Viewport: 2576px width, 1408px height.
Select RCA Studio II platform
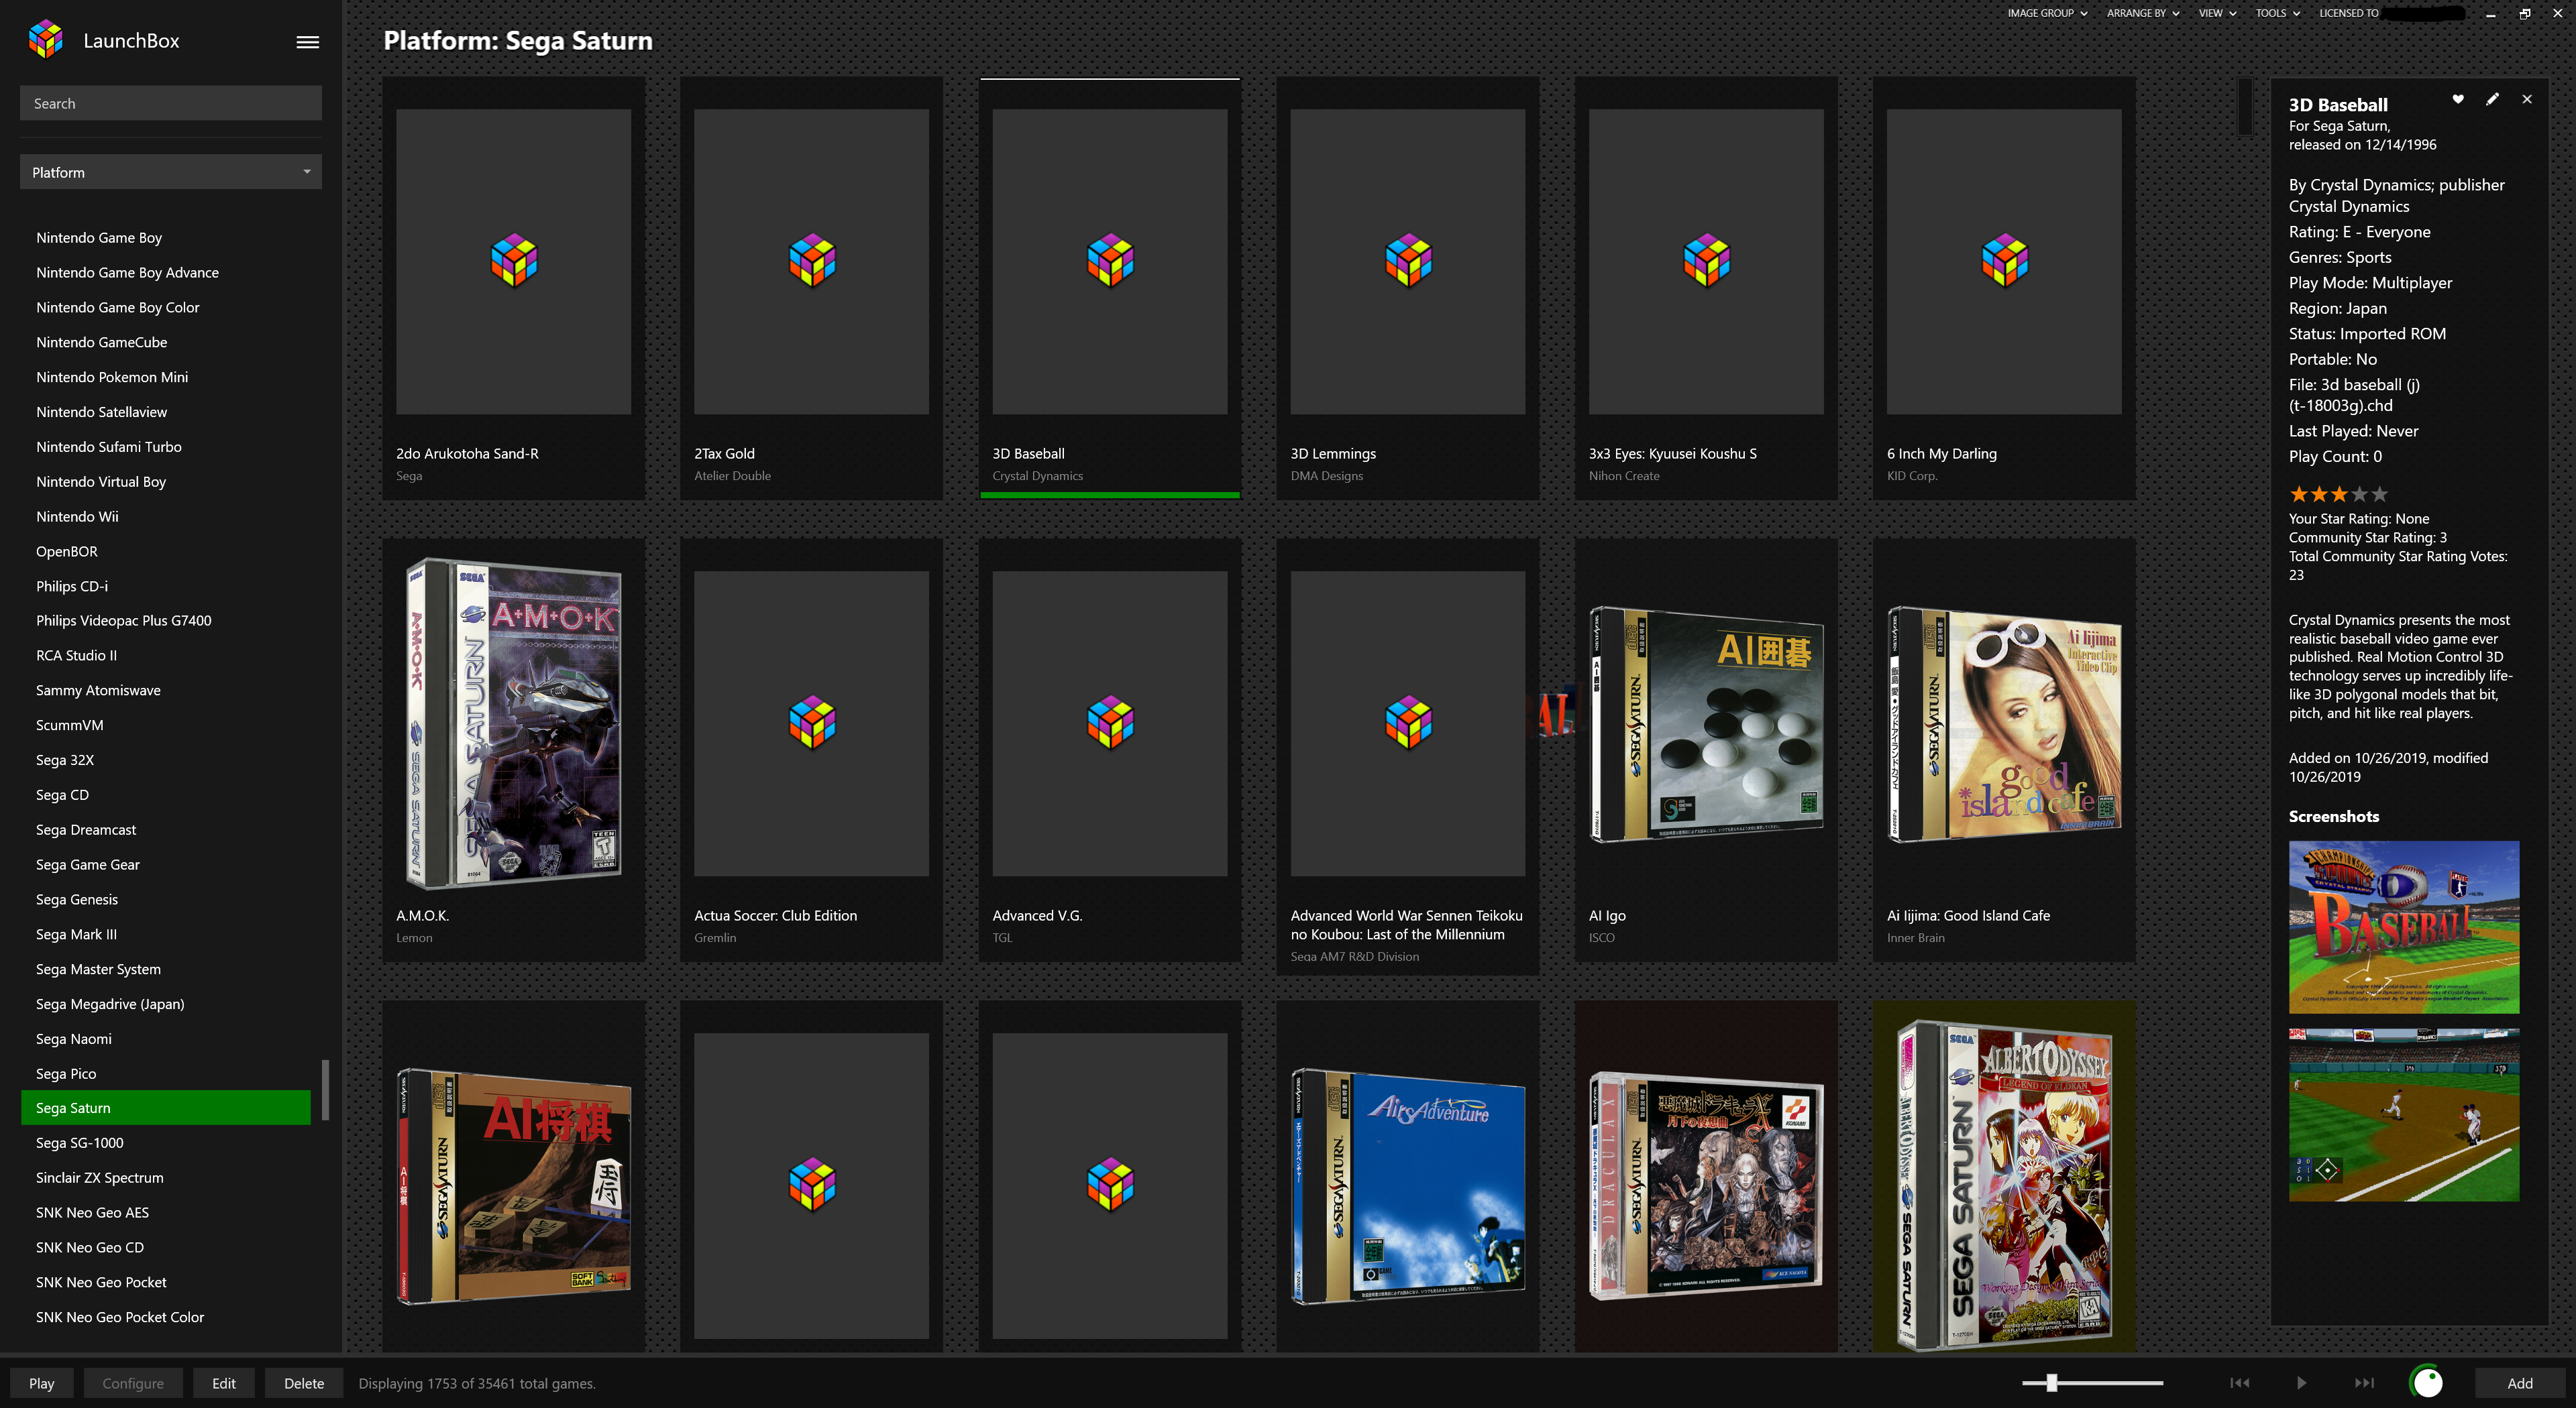pos(76,656)
